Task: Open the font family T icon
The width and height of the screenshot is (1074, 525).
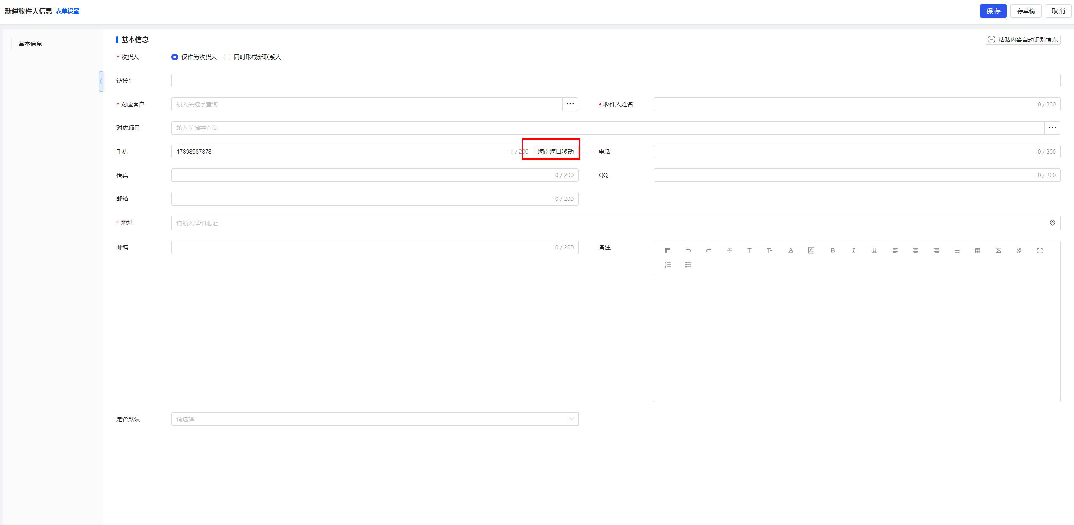Action: 749,251
